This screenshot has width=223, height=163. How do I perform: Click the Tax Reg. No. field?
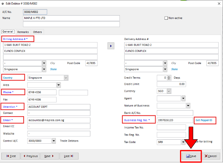(x=171, y=135)
